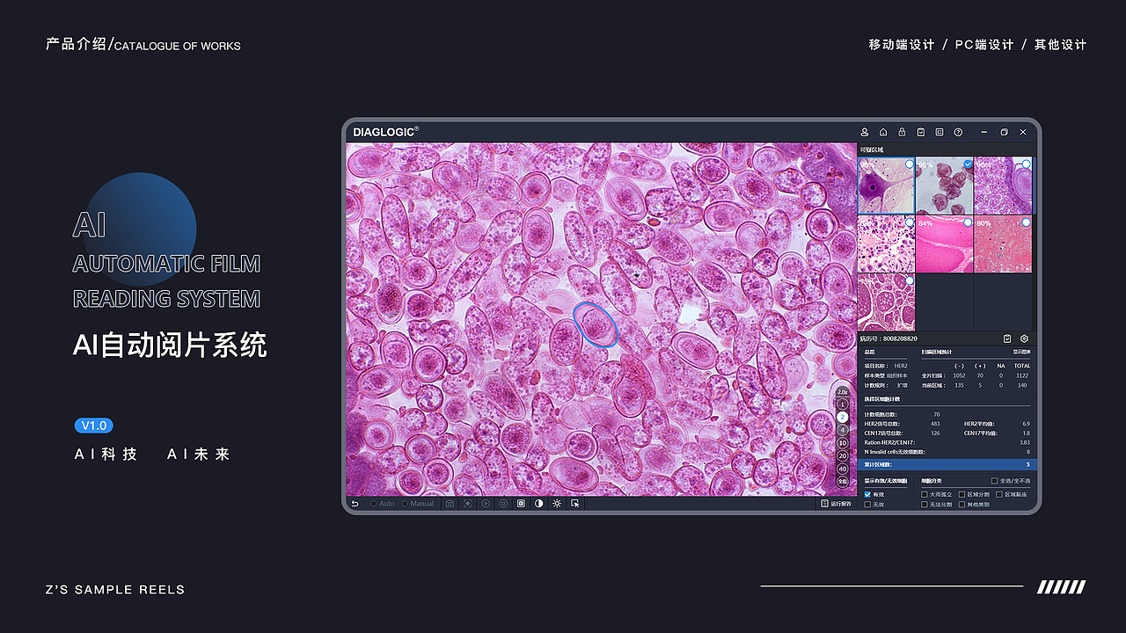Go to the home screen icon
The height and width of the screenshot is (633, 1126).
[883, 132]
